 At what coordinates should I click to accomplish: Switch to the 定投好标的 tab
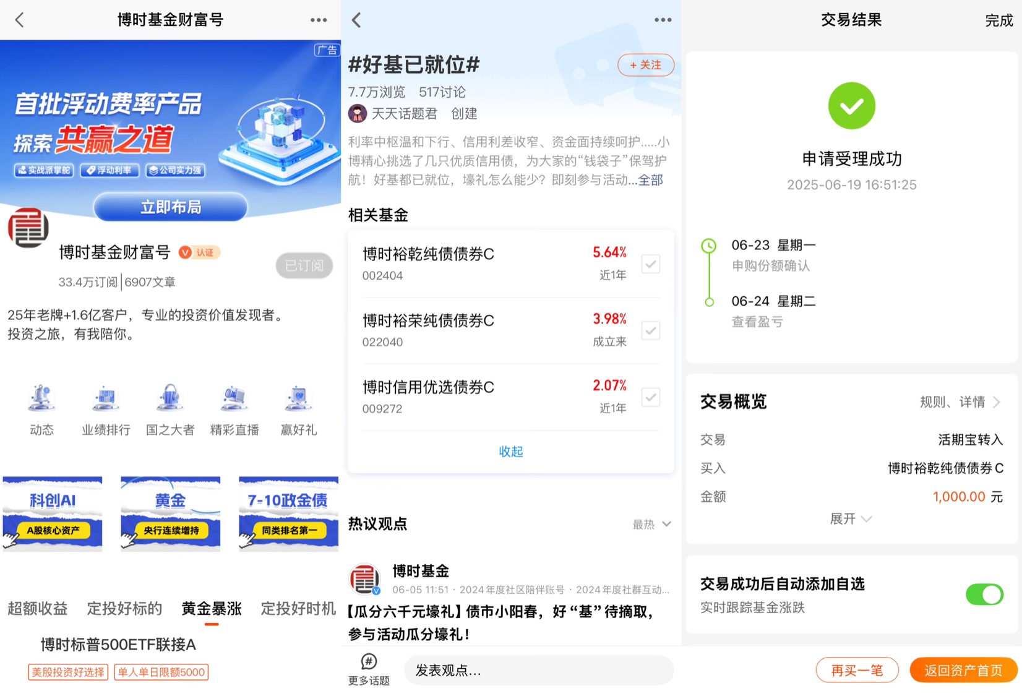(124, 609)
